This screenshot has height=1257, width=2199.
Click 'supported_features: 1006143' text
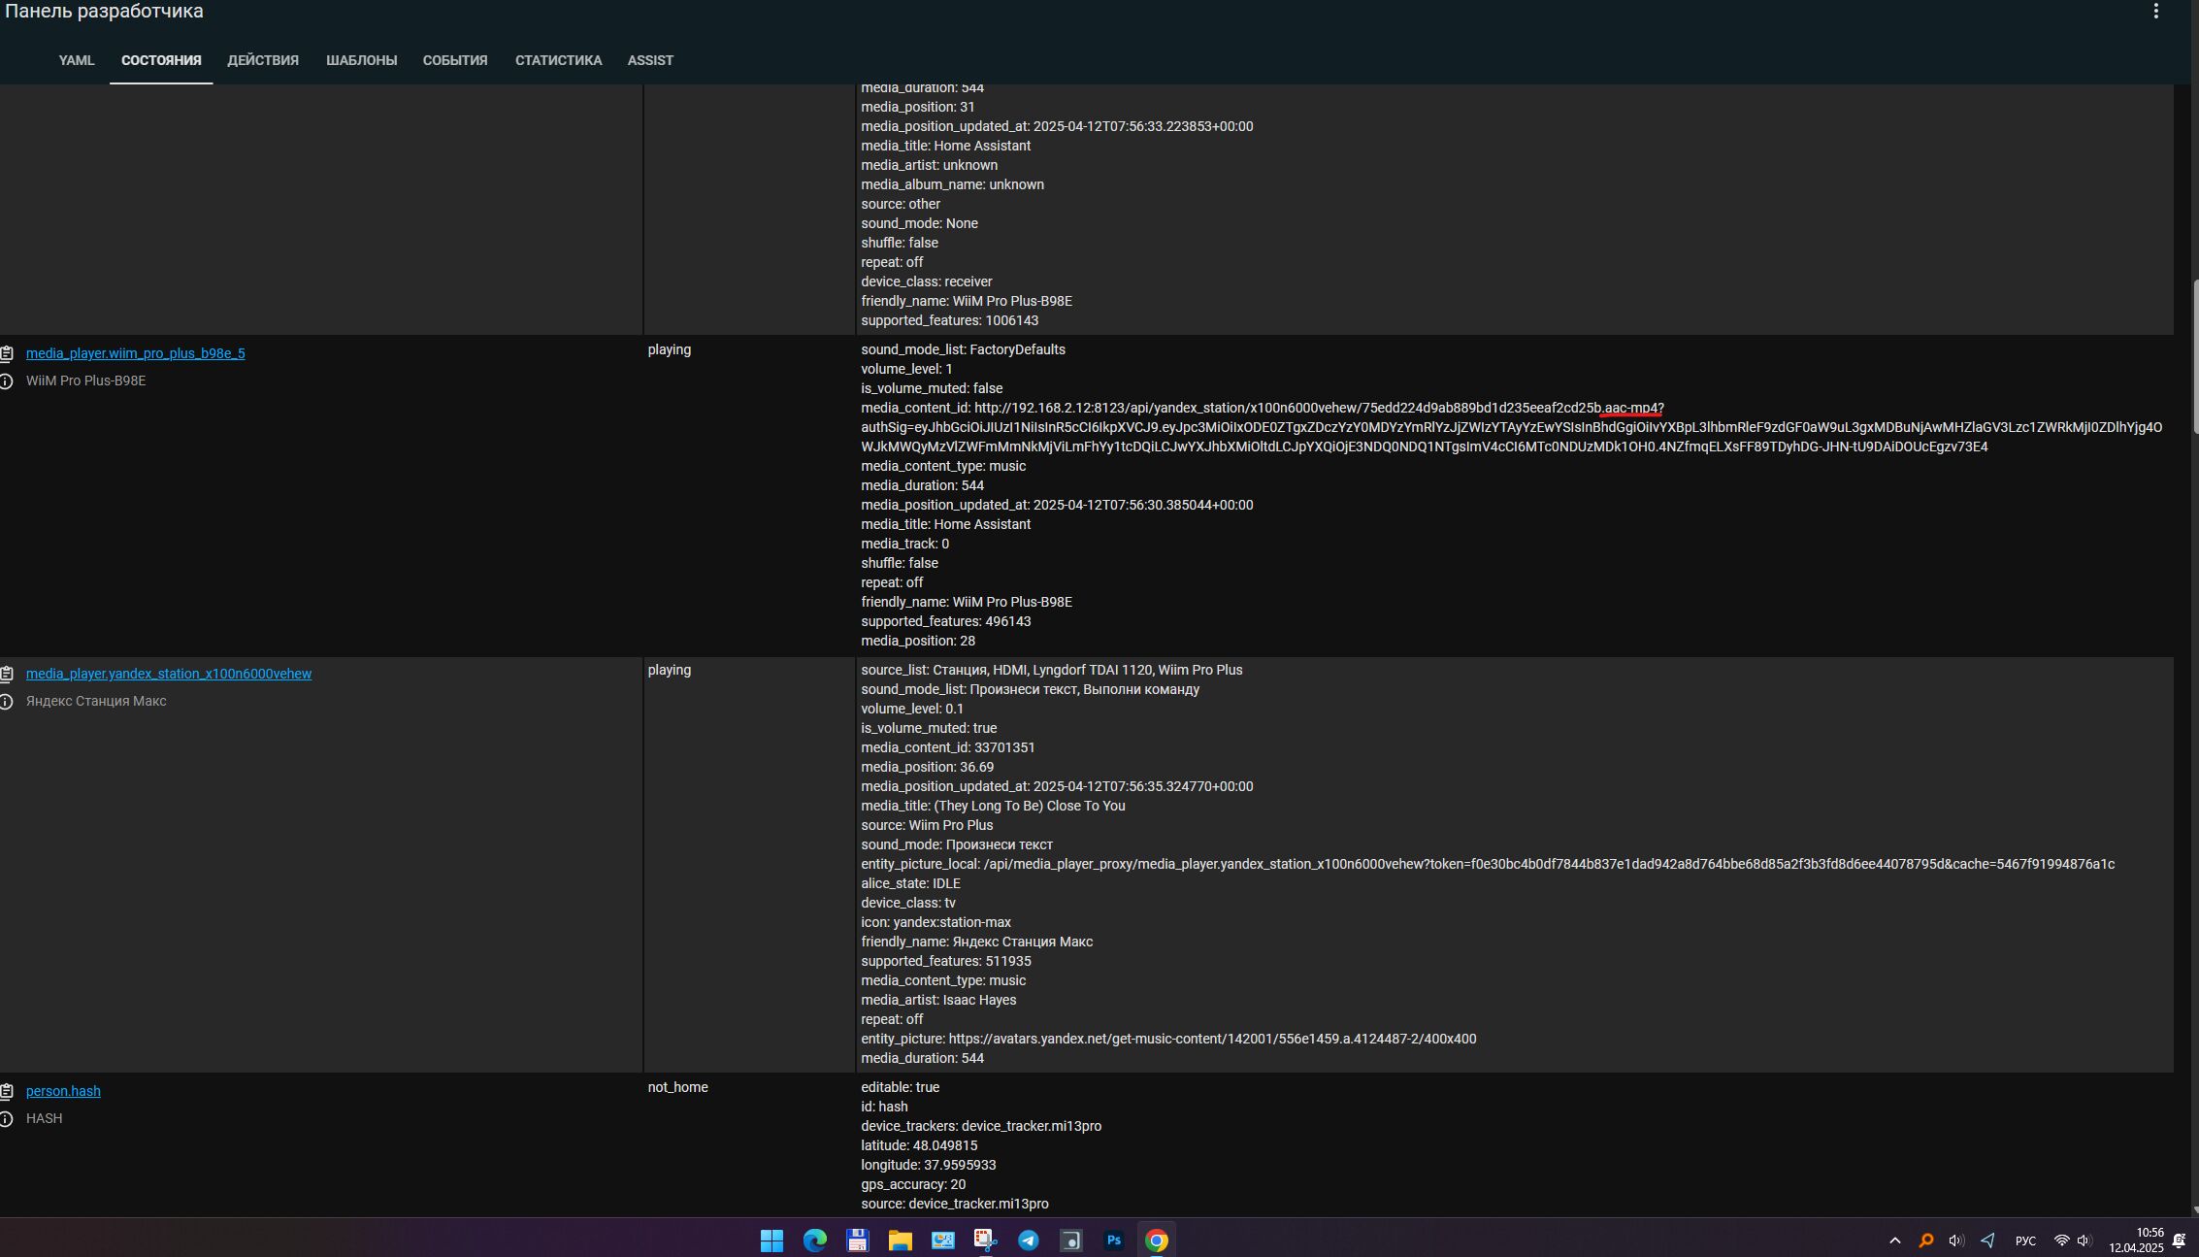click(949, 320)
